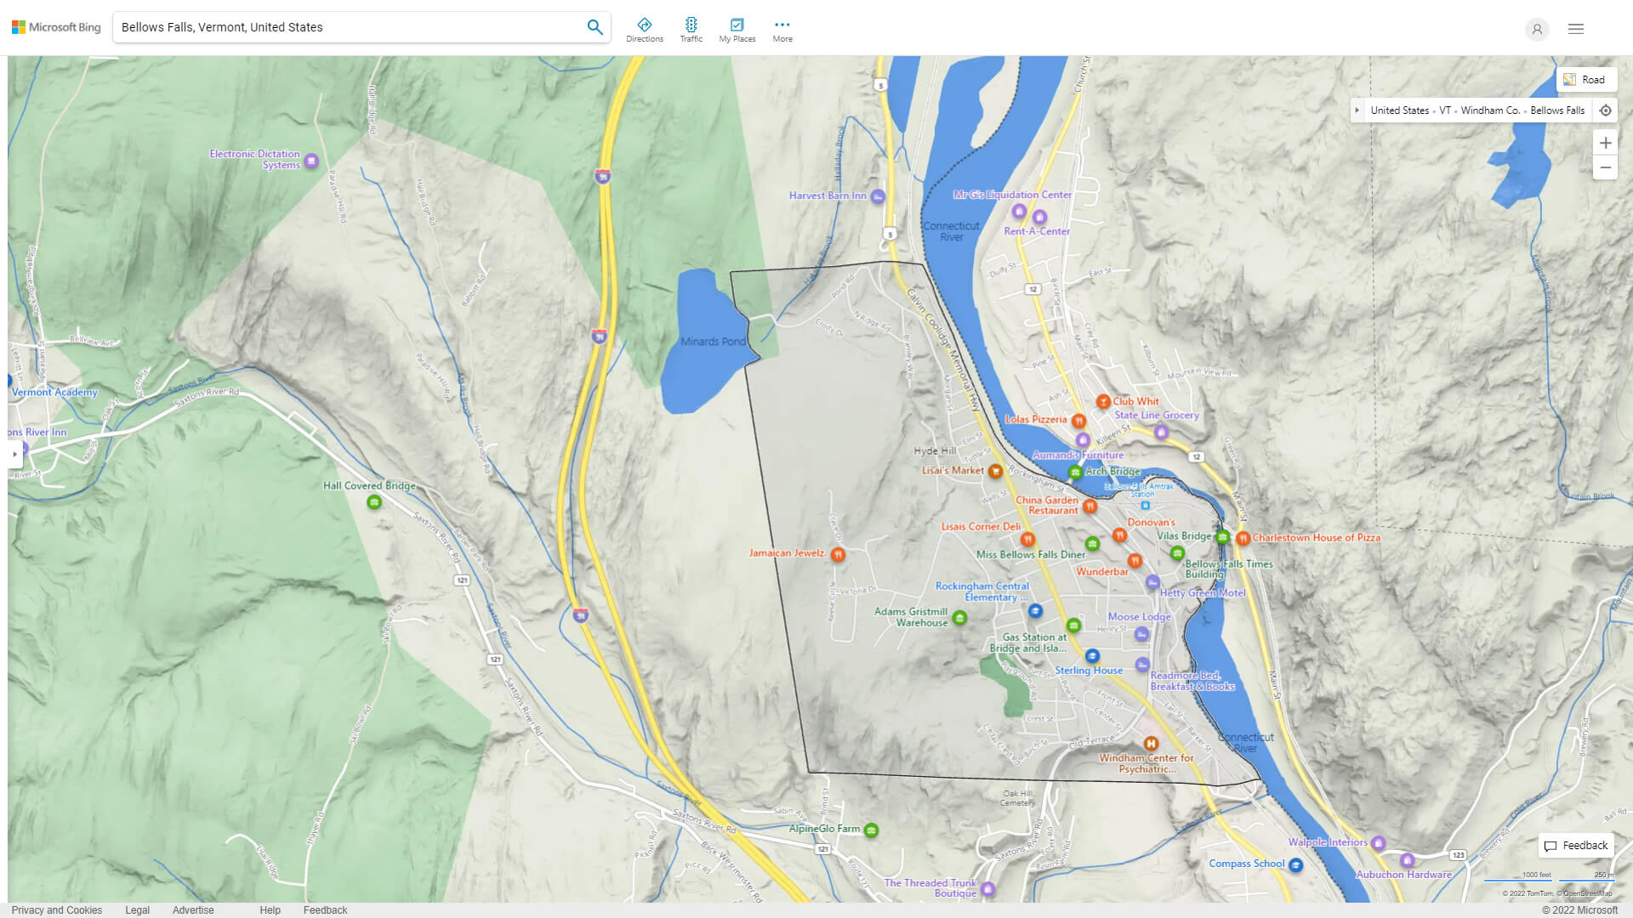1633x918 pixels.
Task: Zoom in with the plus control
Action: pos(1606,143)
